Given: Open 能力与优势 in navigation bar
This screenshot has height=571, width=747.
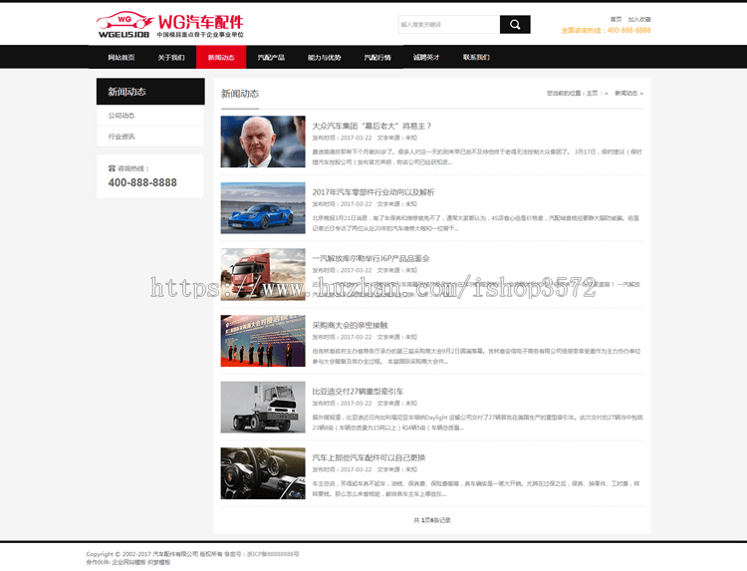Looking at the screenshot, I should (324, 57).
